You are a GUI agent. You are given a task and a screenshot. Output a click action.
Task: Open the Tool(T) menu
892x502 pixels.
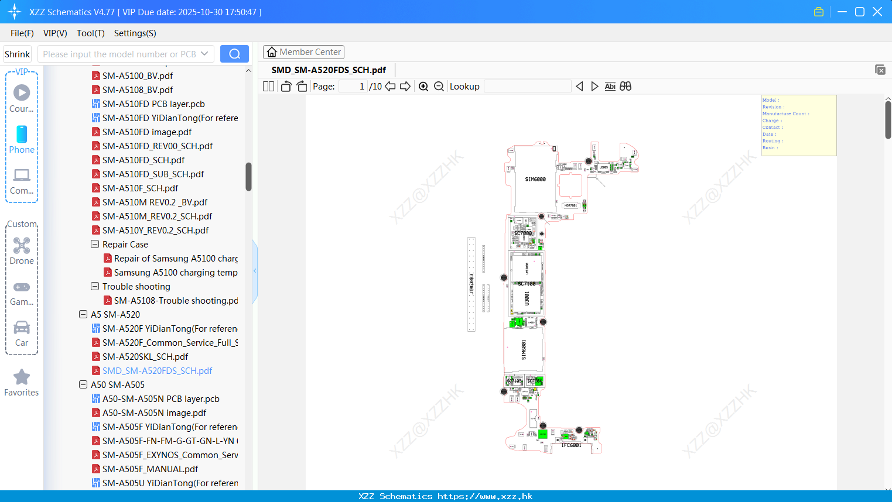coord(91,33)
